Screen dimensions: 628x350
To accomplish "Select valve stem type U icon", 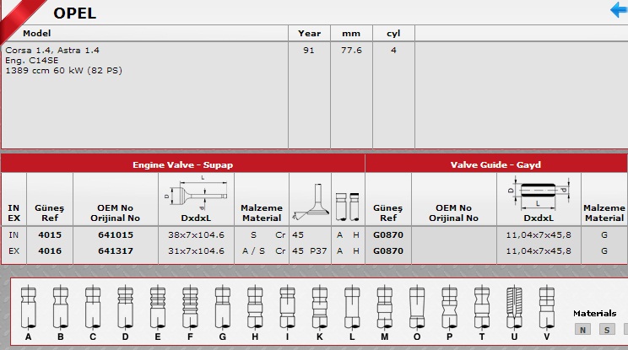I will (514, 307).
